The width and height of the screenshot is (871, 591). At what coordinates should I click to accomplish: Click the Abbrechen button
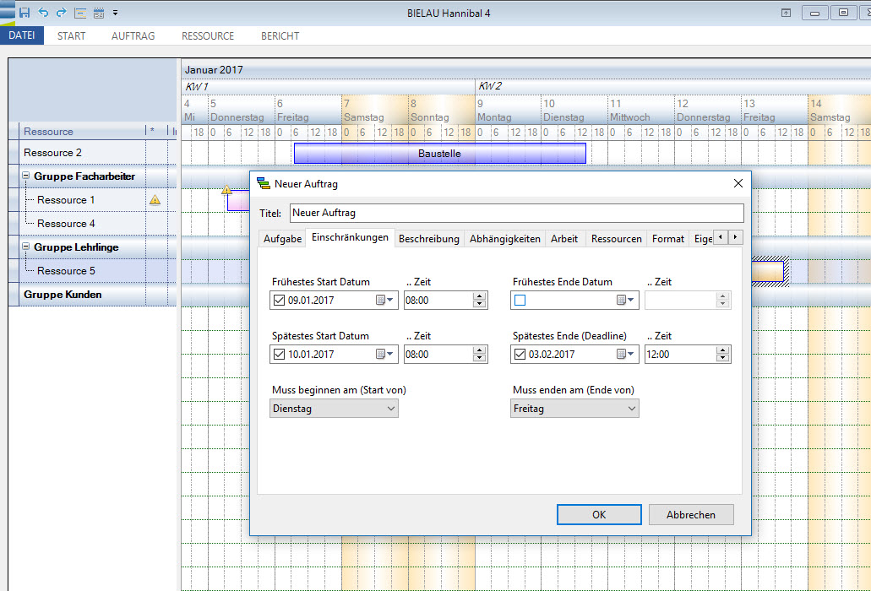[690, 514]
